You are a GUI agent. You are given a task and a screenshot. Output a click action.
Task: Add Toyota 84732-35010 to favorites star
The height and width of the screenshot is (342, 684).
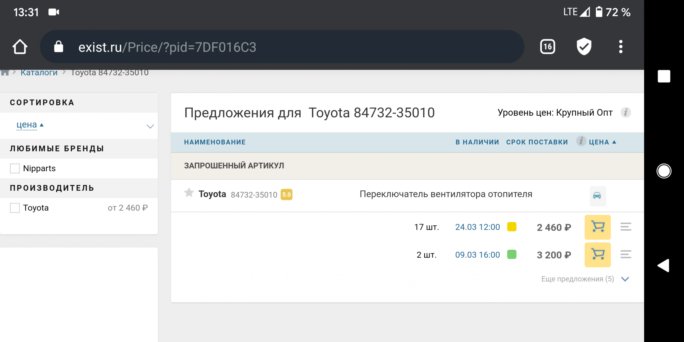click(189, 193)
